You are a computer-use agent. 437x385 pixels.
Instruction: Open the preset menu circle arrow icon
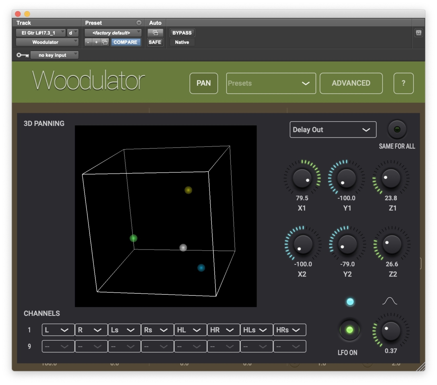tap(139, 23)
